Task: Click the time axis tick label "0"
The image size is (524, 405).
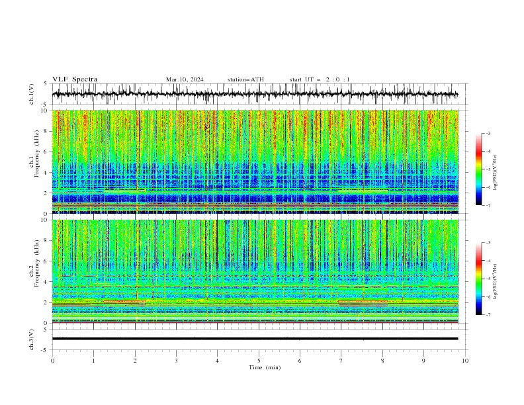Action: click(x=52, y=361)
